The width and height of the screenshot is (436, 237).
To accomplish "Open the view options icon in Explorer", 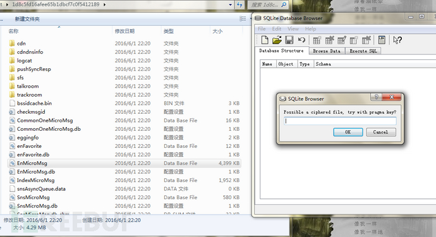I will coord(243,18).
